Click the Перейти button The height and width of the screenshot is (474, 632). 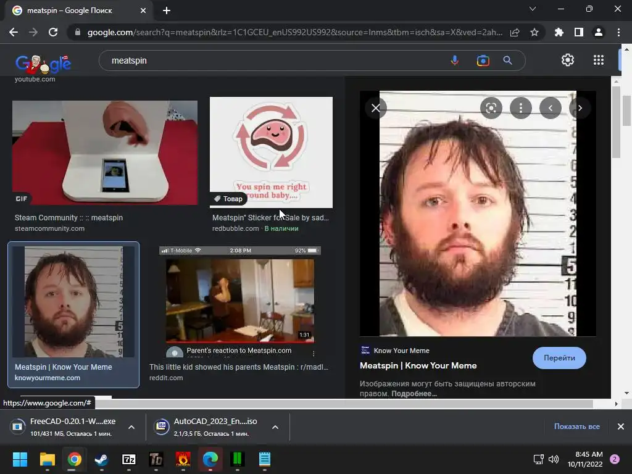(x=559, y=358)
